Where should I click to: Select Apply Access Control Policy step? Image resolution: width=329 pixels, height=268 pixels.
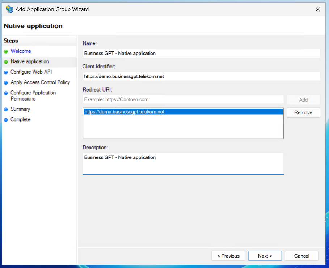click(40, 82)
